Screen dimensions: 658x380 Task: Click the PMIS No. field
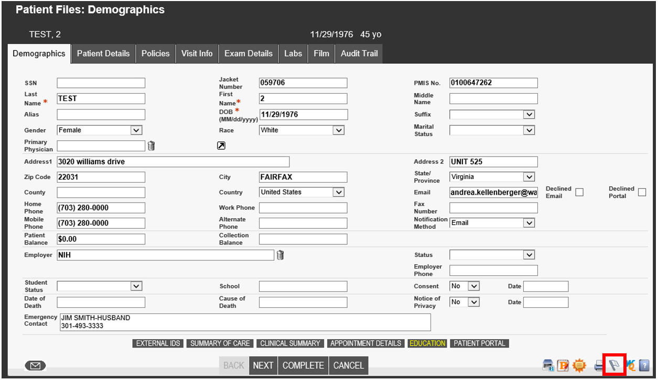[x=494, y=83]
